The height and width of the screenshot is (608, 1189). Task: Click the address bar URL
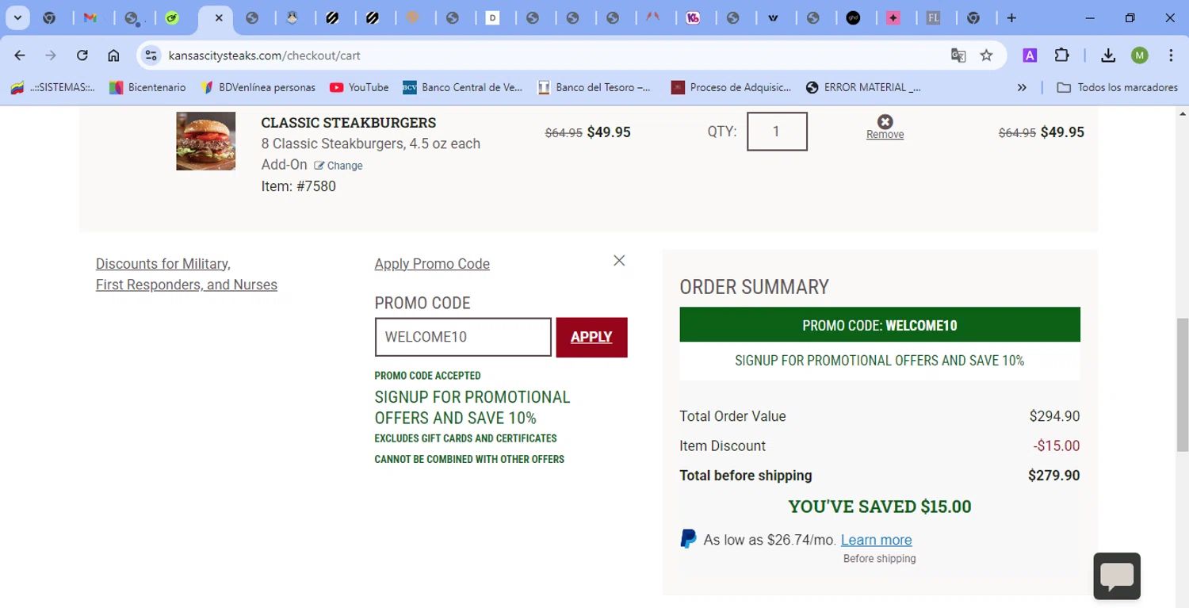(x=265, y=55)
